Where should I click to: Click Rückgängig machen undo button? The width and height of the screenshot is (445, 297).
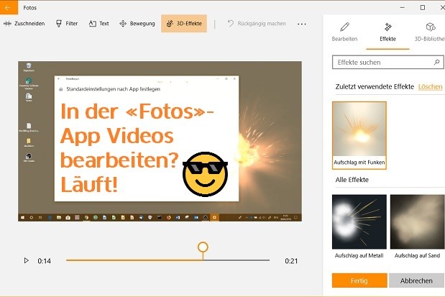pyautogui.click(x=257, y=24)
